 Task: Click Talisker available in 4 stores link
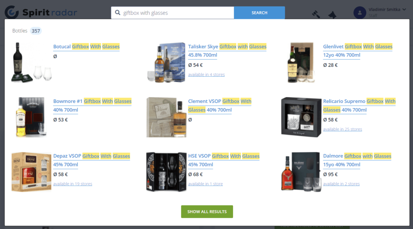tap(206, 74)
